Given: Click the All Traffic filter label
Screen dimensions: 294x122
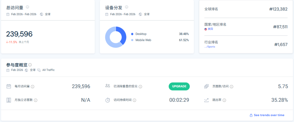Looking at the screenshot, I should 48,70.
